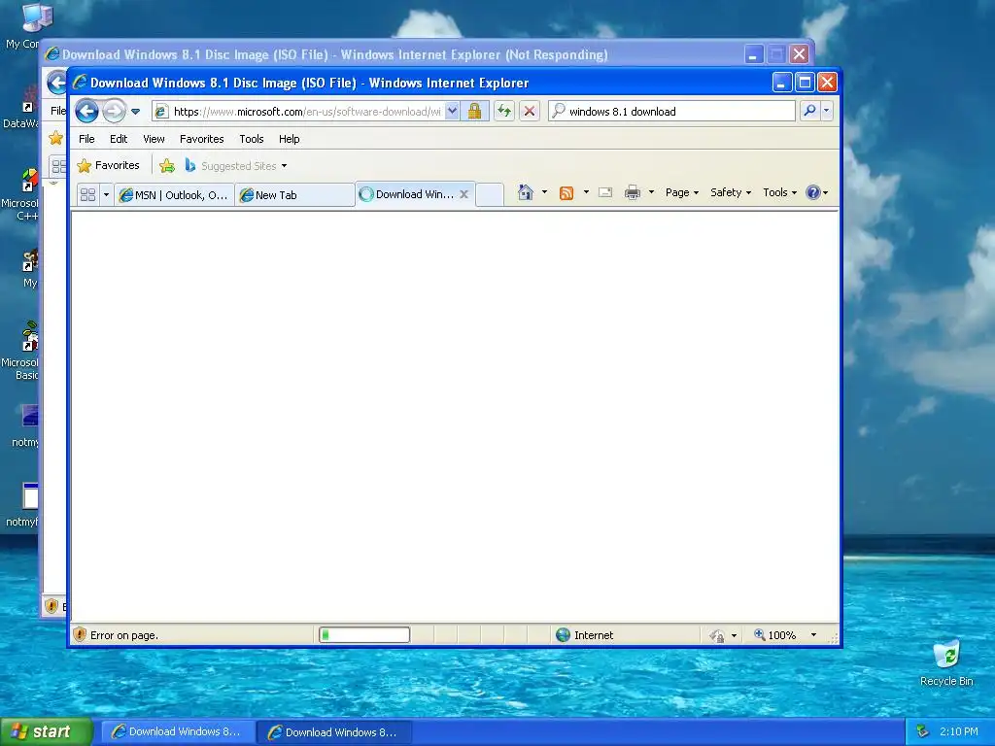Click the green Refresh icon

(x=504, y=112)
